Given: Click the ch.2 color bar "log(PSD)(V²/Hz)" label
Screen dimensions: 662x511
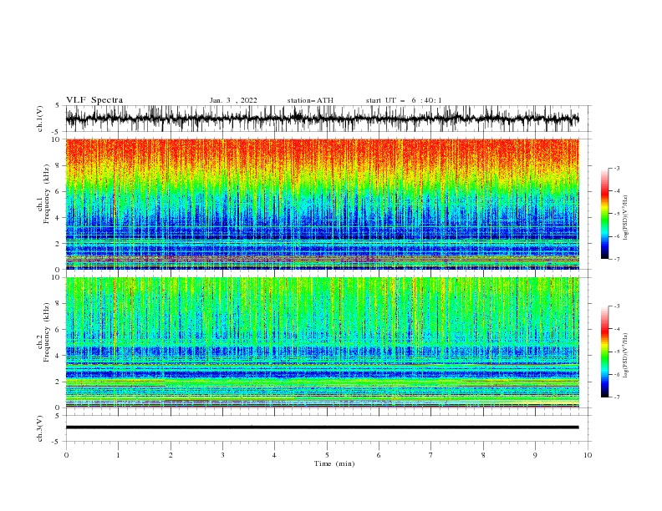Looking at the screenshot, I should pos(625,356).
